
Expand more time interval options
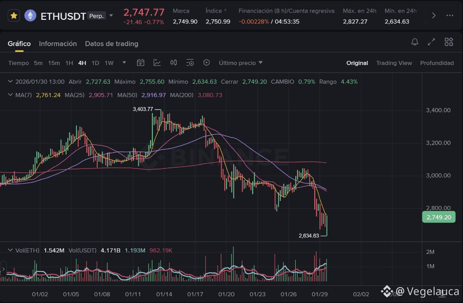[x=124, y=63]
